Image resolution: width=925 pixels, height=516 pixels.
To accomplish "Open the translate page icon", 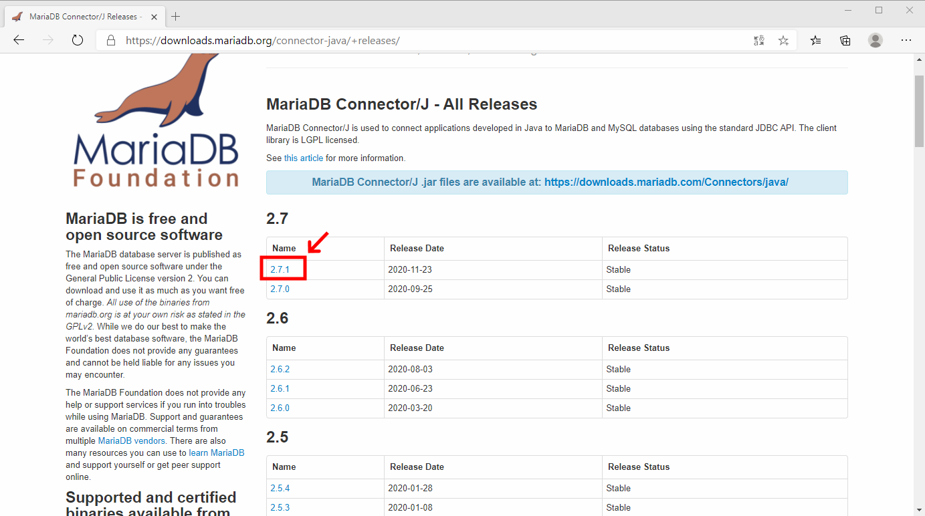I will tap(758, 41).
